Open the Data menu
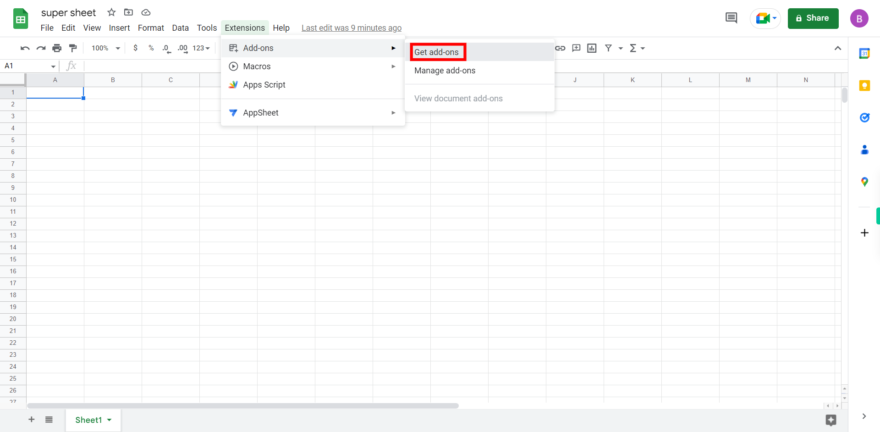This screenshot has width=880, height=432. coord(181,28)
